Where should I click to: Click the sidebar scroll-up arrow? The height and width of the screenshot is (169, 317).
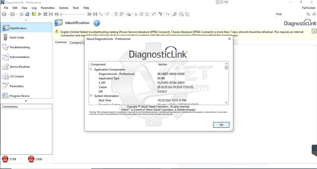26,20
